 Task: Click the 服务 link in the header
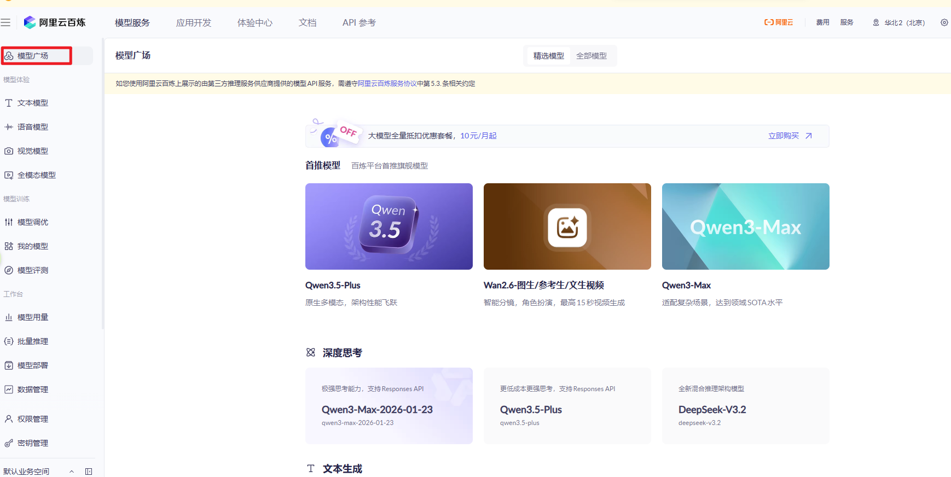(x=847, y=22)
